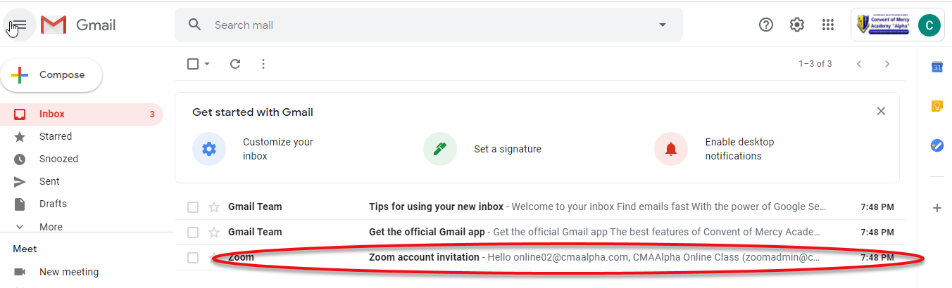952x288 pixels.
Task: Check the box for Tips email
Action: coord(193,207)
